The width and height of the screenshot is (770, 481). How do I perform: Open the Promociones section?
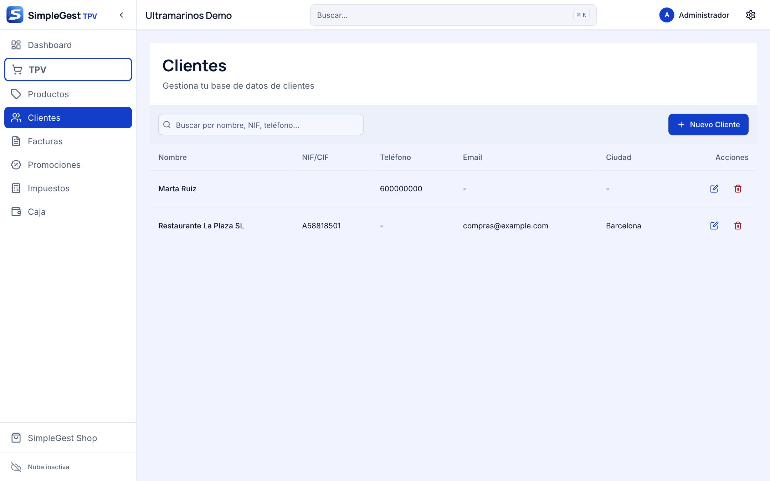(x=68, y=165)
